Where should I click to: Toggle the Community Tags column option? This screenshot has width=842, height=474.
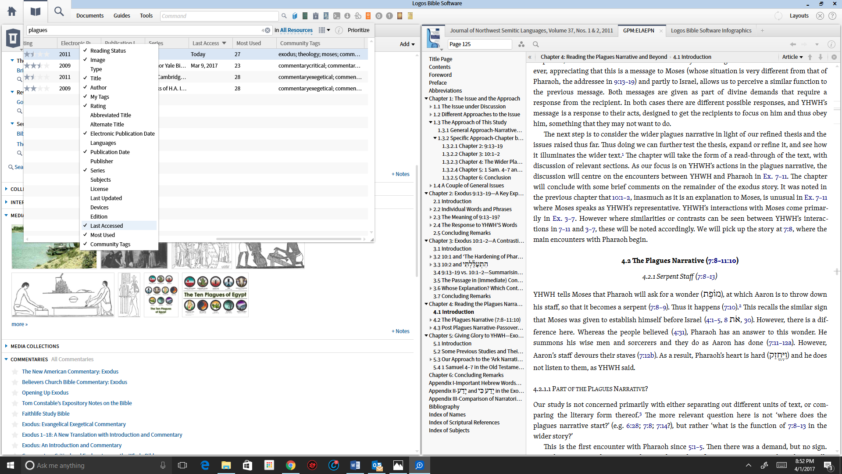click(110, 244)
